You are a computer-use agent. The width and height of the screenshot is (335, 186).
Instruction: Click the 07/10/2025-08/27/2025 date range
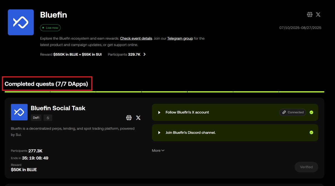pos(300,28)
